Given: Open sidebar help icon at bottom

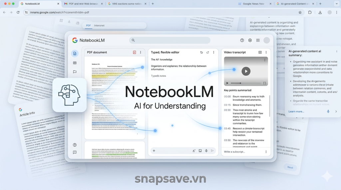Looking at the screenshot, I should (x=75, y=145).
